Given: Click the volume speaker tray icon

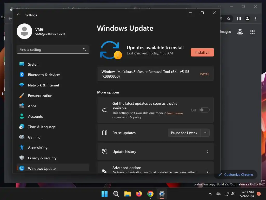Looking at the screenshot, I should tap(233, 194).
